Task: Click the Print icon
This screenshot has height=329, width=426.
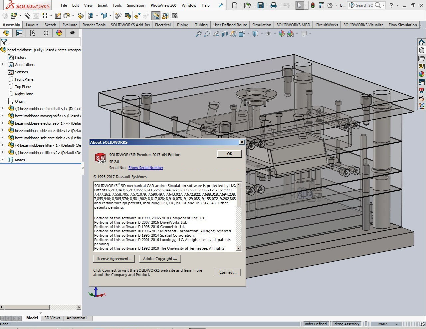Action: 274,5
